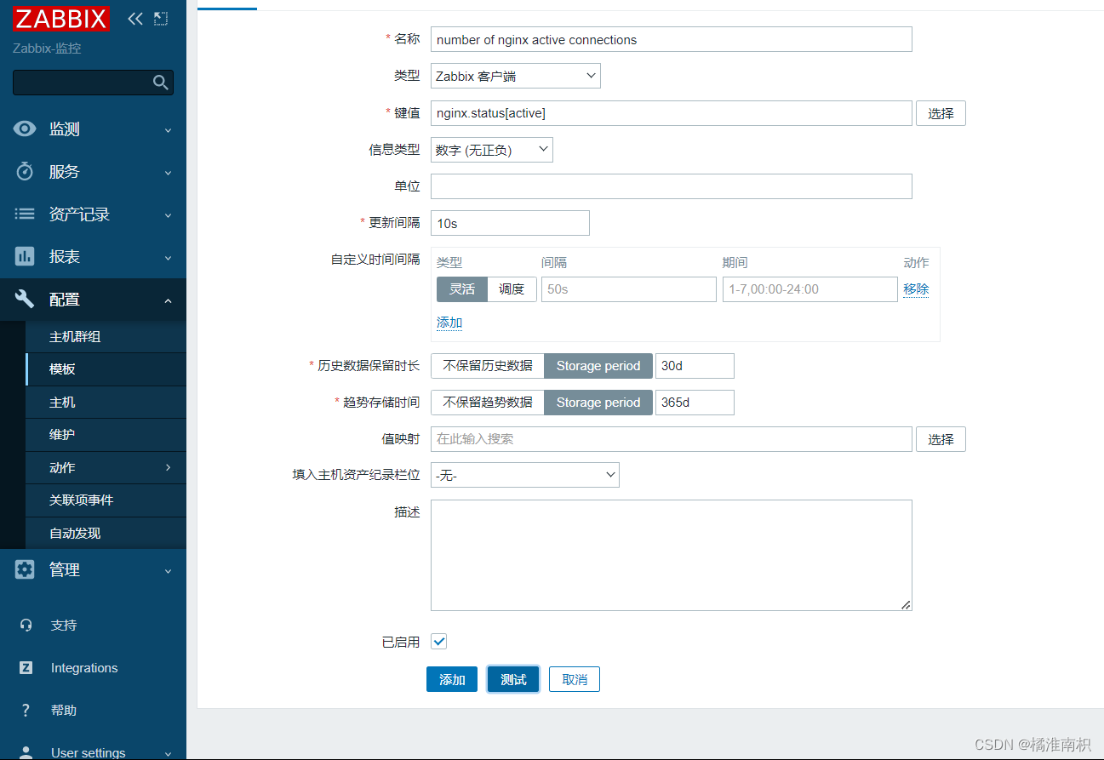Open 自动发现 in the sidebar
The height and width of the screenshot is (760, 1104).
tap(106, 533)
